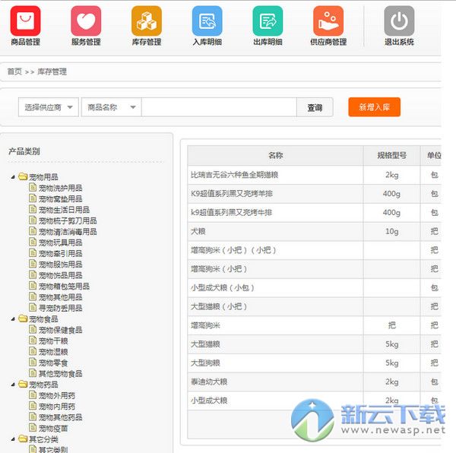Open 商品管理 shopping bag icon
Screen dimensions: 456x453
coord(25,21)
